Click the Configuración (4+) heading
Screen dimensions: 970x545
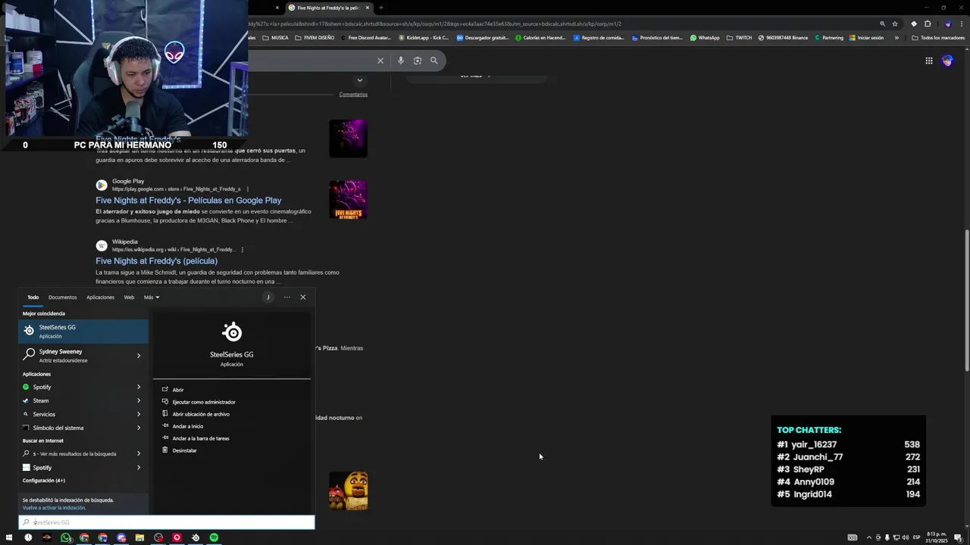[44, 481]
